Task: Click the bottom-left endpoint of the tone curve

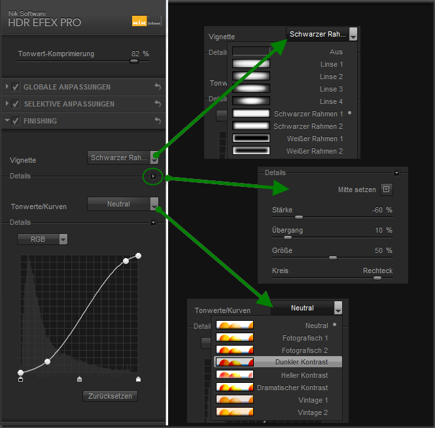Action: tap(20, 372)
